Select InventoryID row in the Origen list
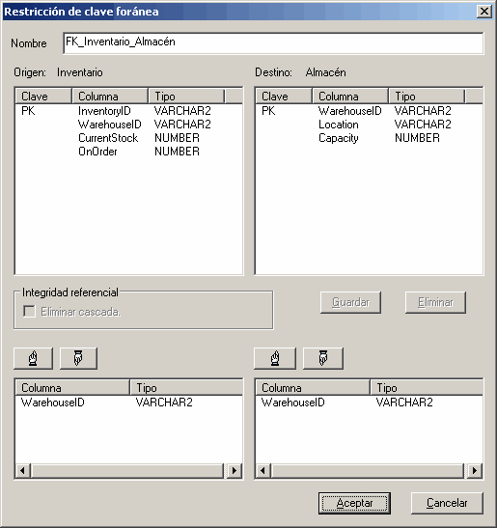Screen dimensions: 497x528 coord(128,111)
